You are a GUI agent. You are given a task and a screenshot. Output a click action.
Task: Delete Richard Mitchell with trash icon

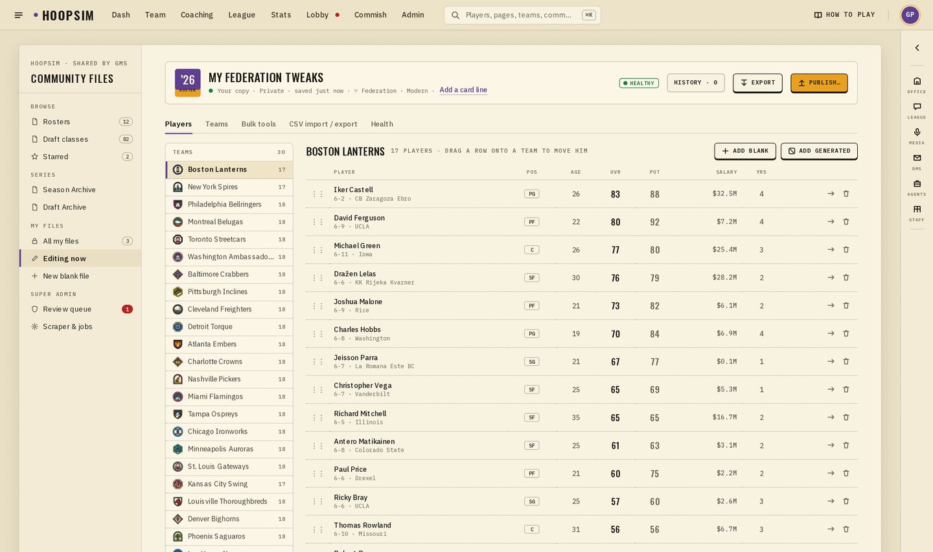tap(846, 417)
